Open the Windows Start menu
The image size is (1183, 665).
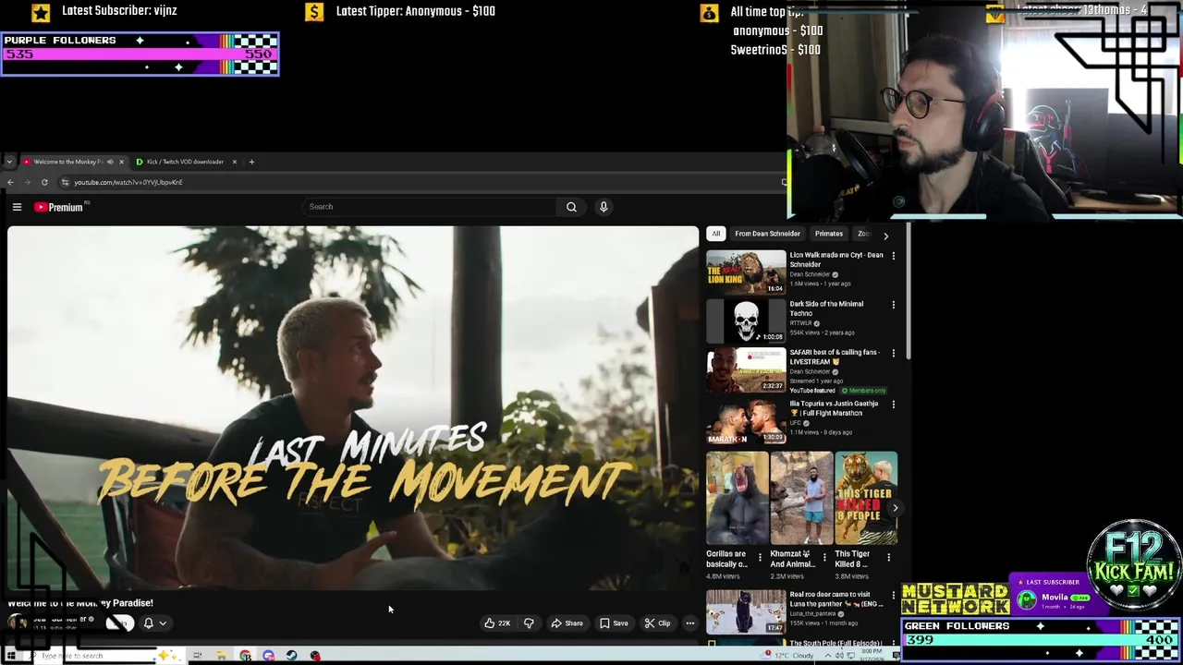tap(11, 656)
